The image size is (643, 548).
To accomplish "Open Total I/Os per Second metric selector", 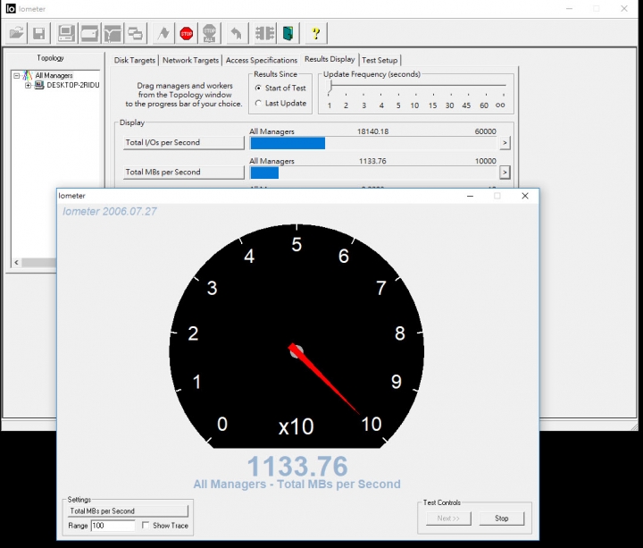I will point(184,142).
